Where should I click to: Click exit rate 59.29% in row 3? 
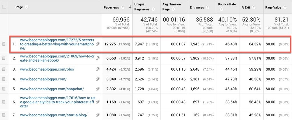pyautogui.click(x=255, y=69)
